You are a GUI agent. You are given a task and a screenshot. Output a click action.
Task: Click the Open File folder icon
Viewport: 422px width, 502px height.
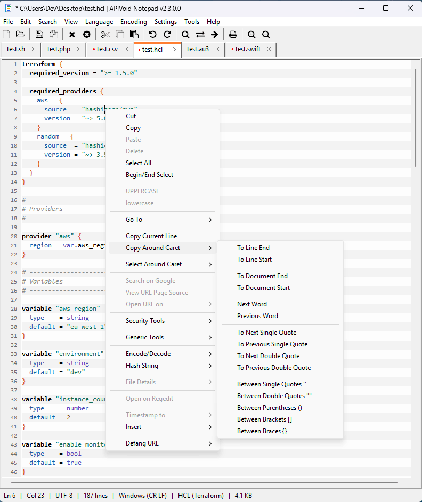pyautogui.click(x=20, y=34)
